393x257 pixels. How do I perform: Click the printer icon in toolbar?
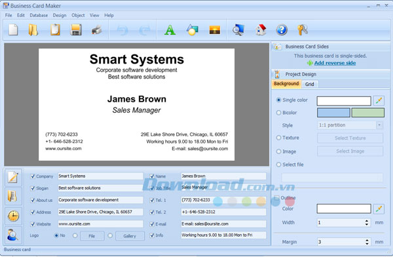click(96, 30)
